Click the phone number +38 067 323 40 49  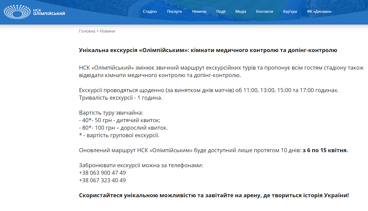pos(102,180)
